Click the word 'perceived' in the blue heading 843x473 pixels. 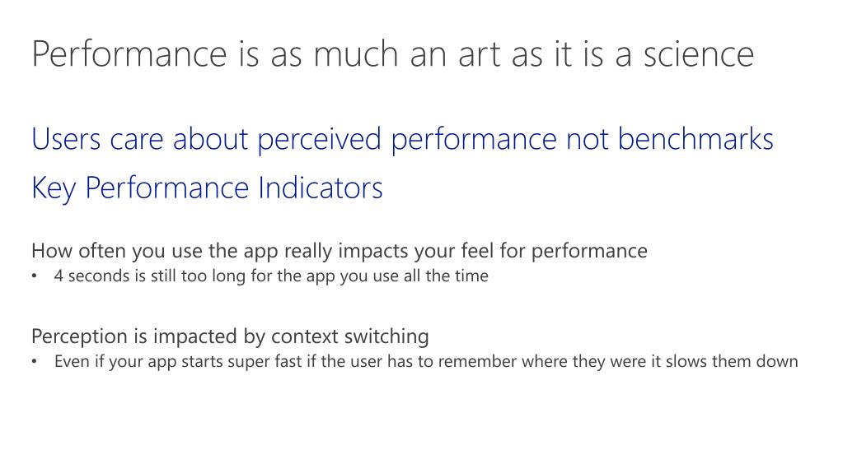click(320, 140)
